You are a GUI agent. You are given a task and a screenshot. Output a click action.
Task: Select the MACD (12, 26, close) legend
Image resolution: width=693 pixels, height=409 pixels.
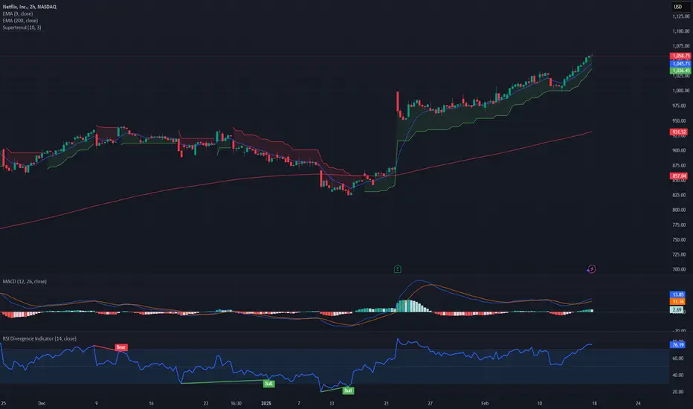(25, 281)
